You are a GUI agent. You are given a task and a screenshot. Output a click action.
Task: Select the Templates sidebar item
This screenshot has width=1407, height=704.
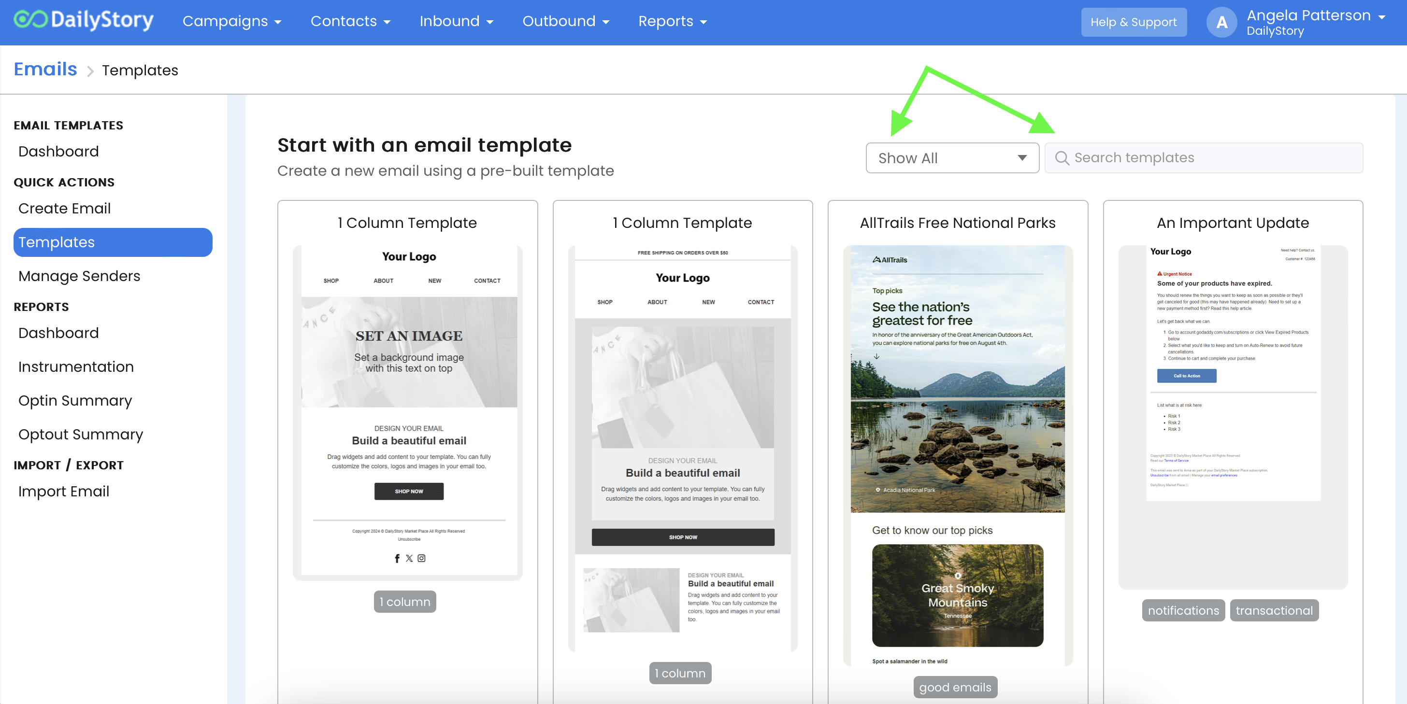click(x=113, y=242)
